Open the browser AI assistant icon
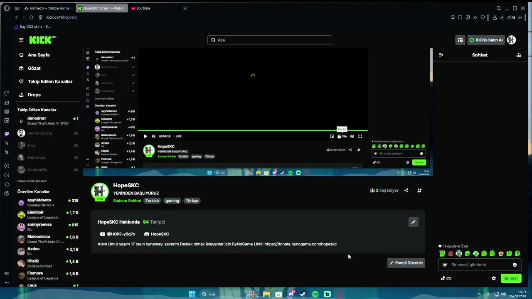Screen dimensions: 532x299 point(512,17)
